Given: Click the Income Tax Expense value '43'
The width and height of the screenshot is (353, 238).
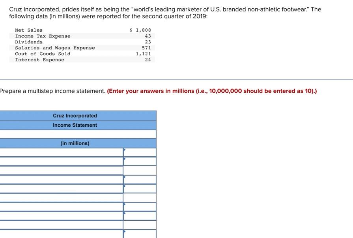Looking at the screenshot, I should tap(148, 36).
